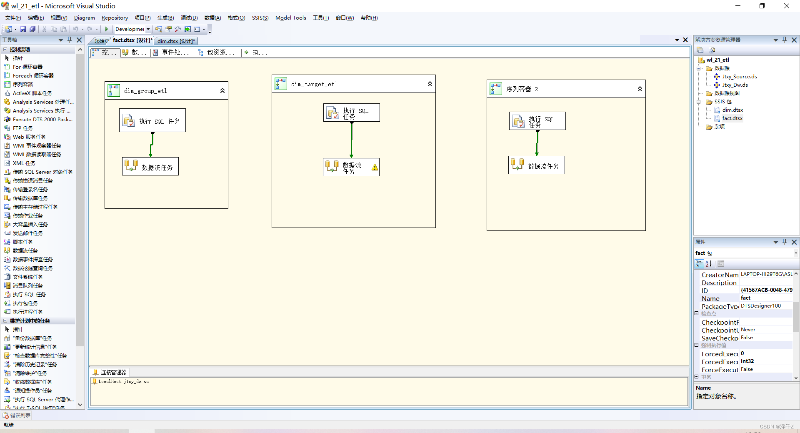Click the green-arrow window toolbar icon
The height and width of the screenshot is (433, 800).
pos(187,29)
